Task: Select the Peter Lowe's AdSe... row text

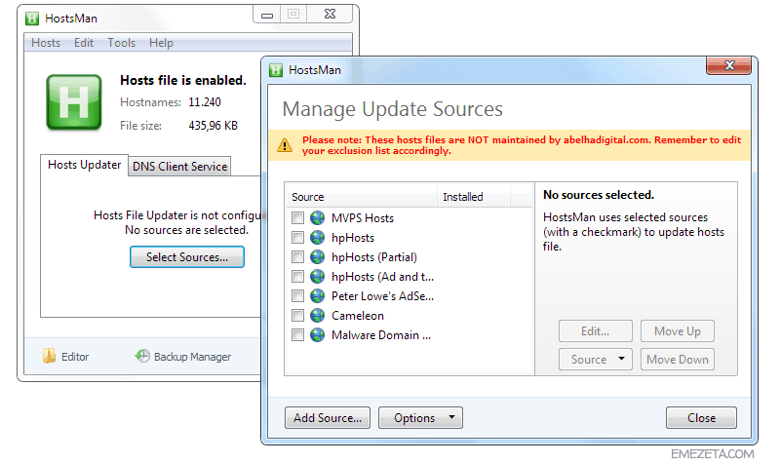Action: pyautogui.click(x=382, y=296)
